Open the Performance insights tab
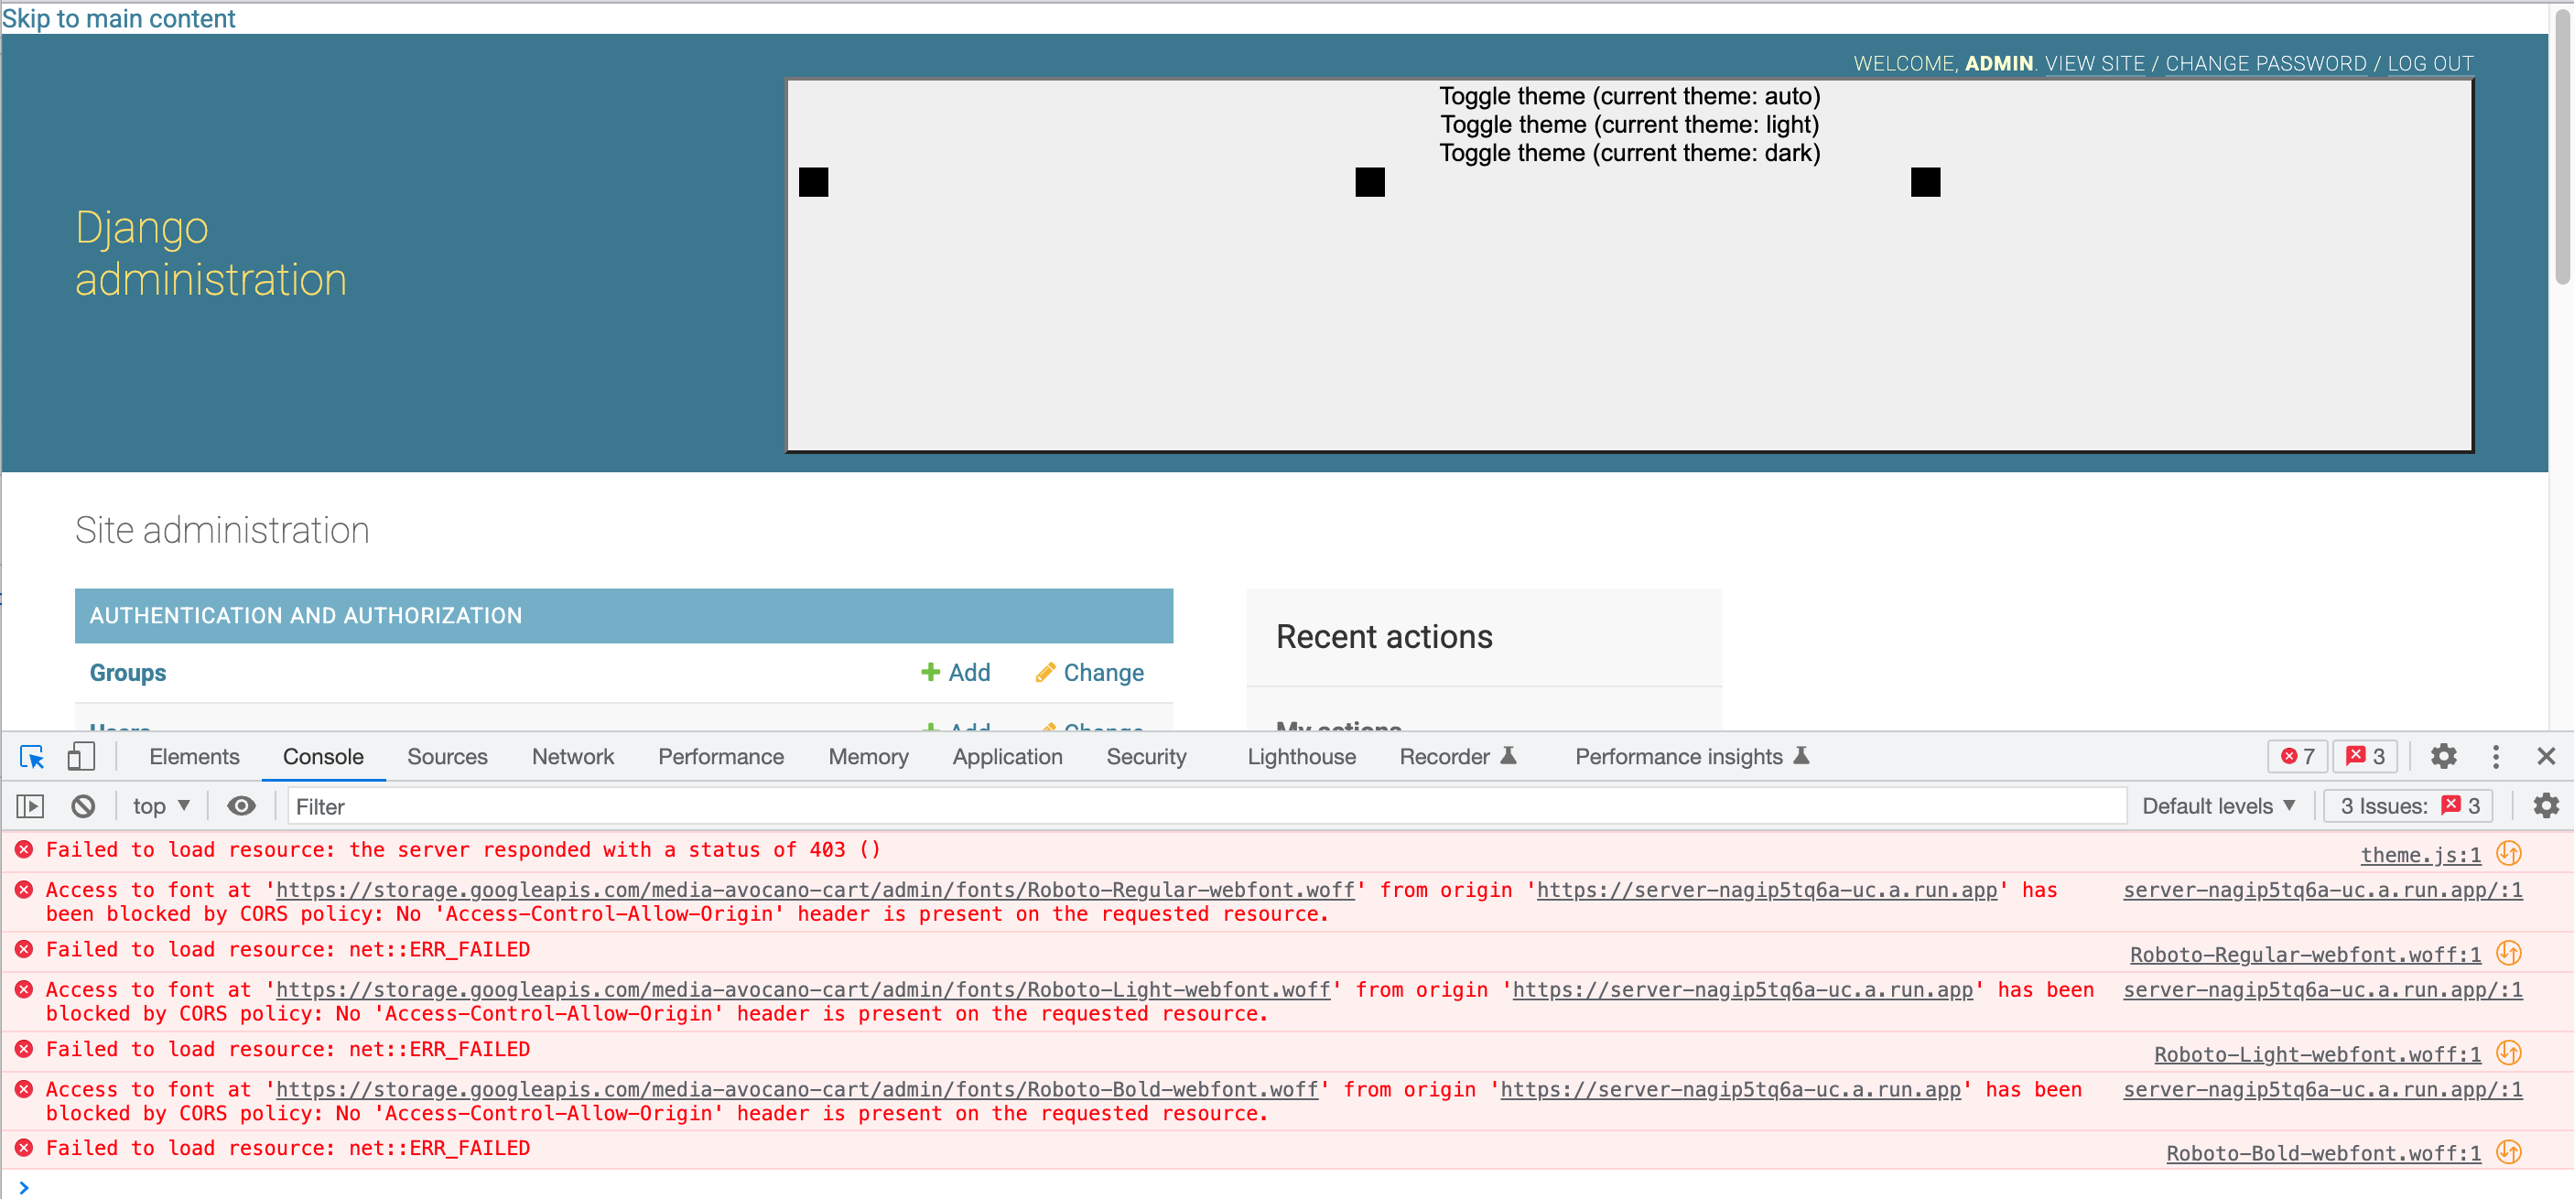 (1692, 757)
